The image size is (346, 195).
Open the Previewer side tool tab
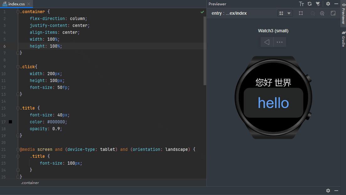click(343, 14)
